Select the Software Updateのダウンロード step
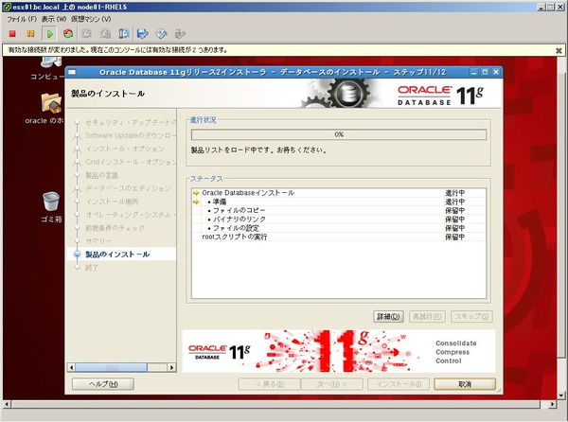This screenshot has height=422, width=568. coord(131,135)
